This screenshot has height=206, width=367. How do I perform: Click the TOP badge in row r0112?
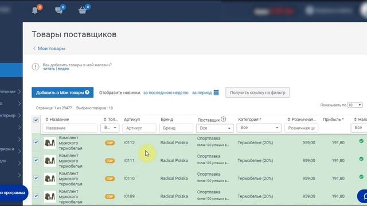click(x=110, y=142)
